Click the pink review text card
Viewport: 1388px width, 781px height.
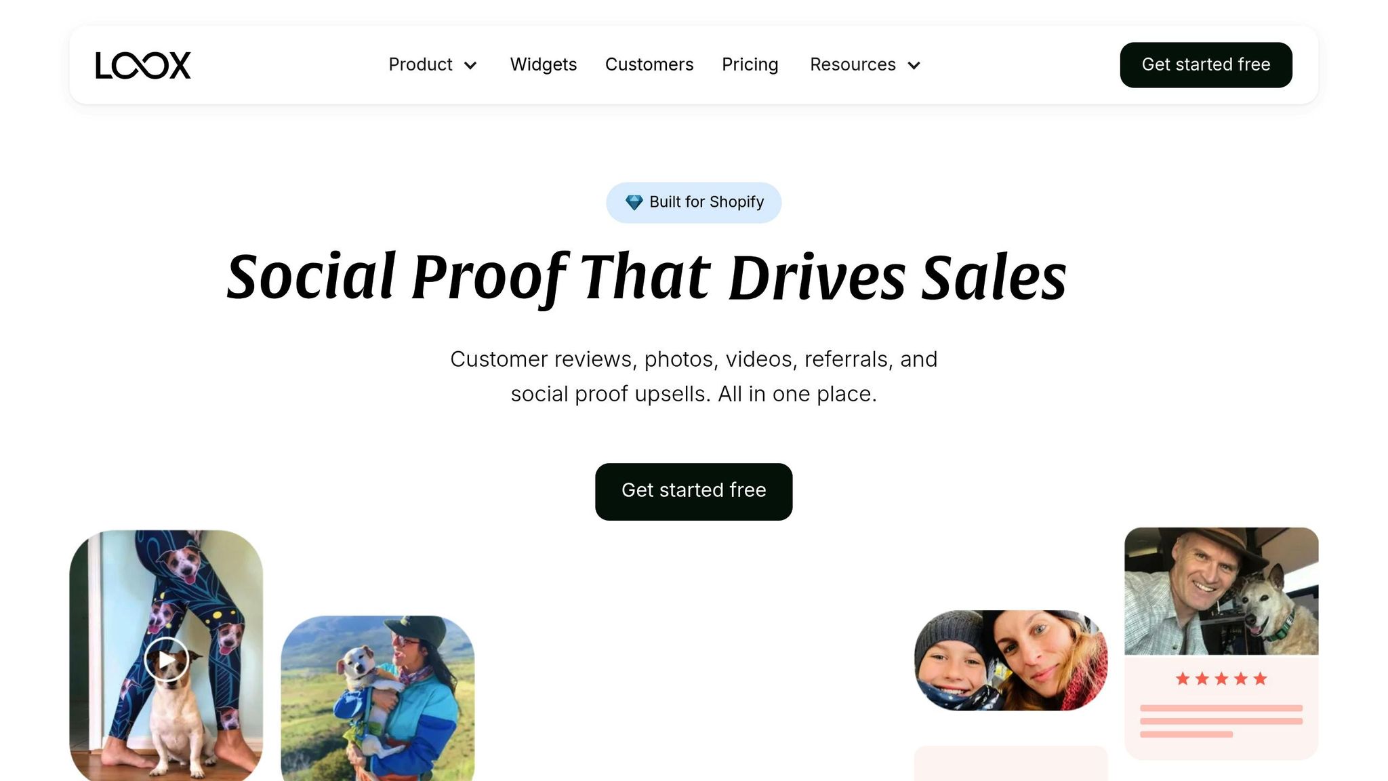[1221, 708]
